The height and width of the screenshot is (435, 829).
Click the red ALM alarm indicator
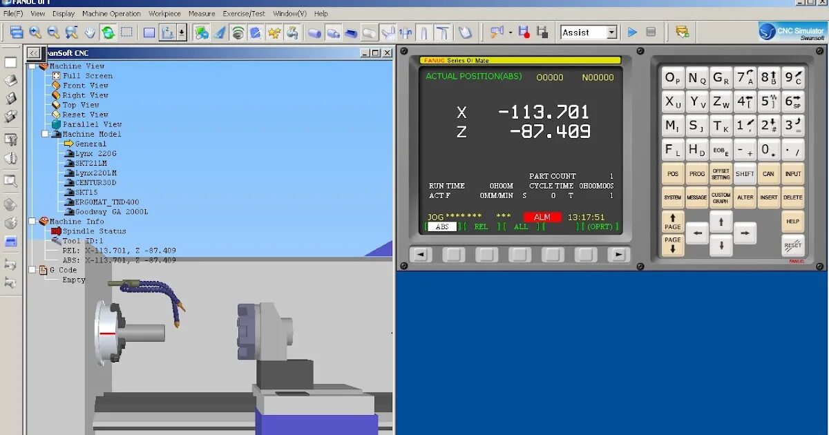tap(542, 217)
